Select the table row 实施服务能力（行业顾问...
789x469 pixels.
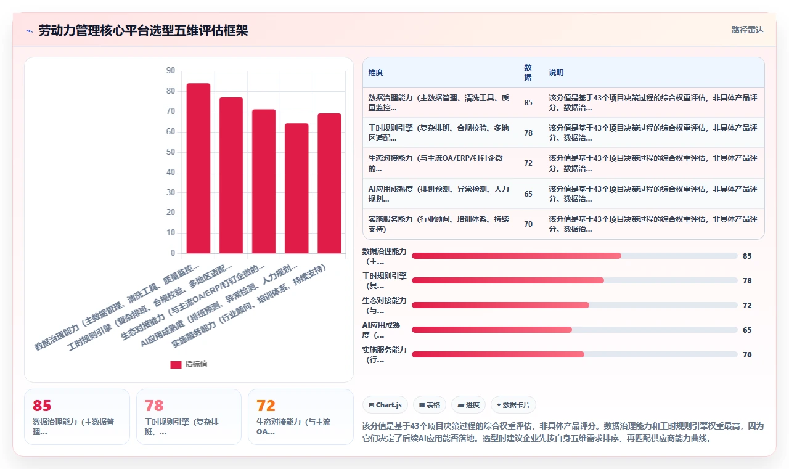(563, 224)
